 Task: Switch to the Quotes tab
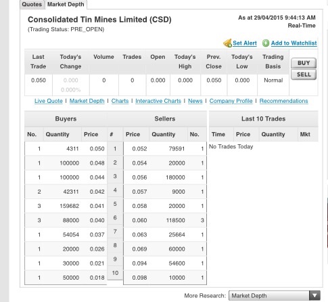pyautogui.click(x=32, y=4)
